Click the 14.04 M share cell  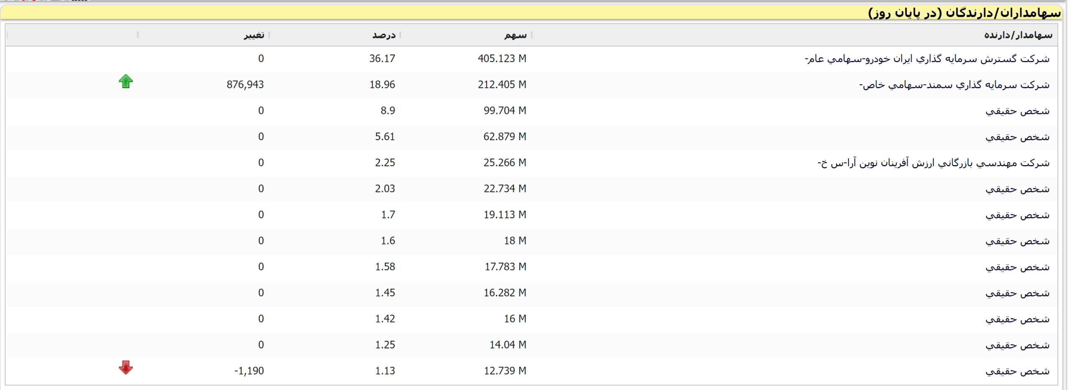pyautogui.click(x=507, y=345)
